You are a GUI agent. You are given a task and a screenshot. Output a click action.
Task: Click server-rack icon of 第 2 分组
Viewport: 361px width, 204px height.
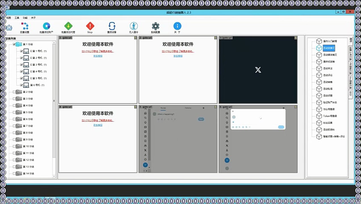pos(19,92)
